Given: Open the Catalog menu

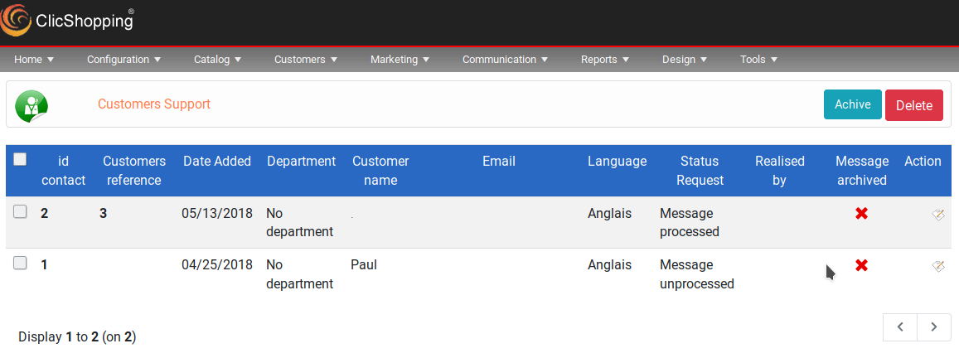Looking at the screenshot, I should (x=218, y=60).
